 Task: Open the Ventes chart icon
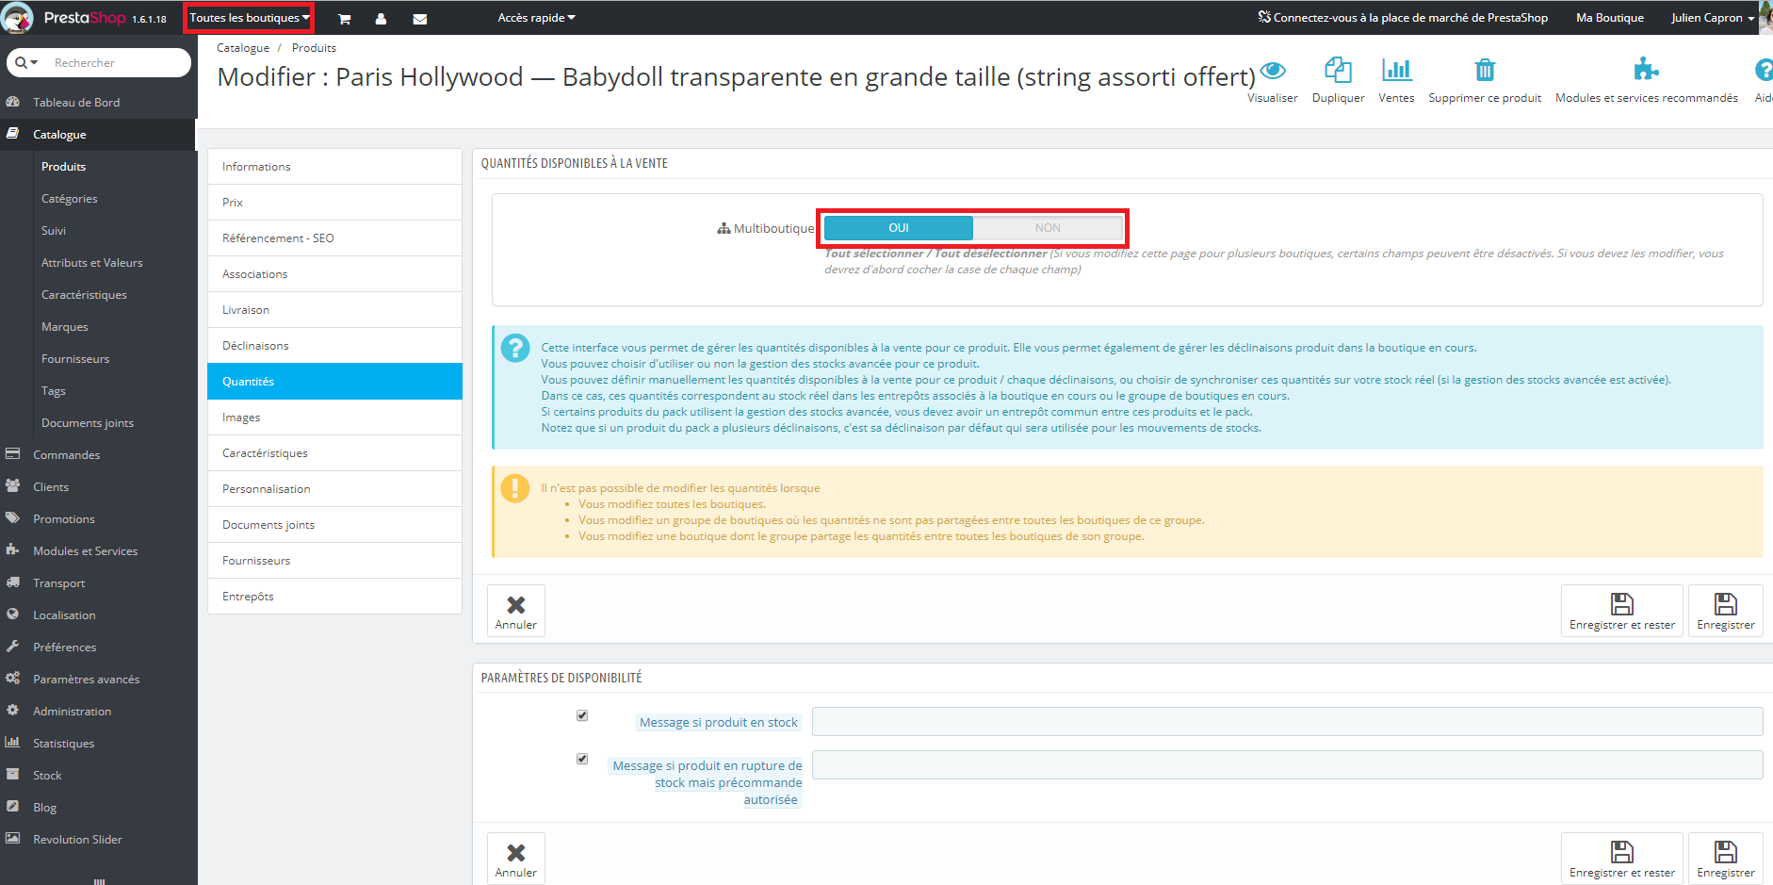coord(1396,70)
